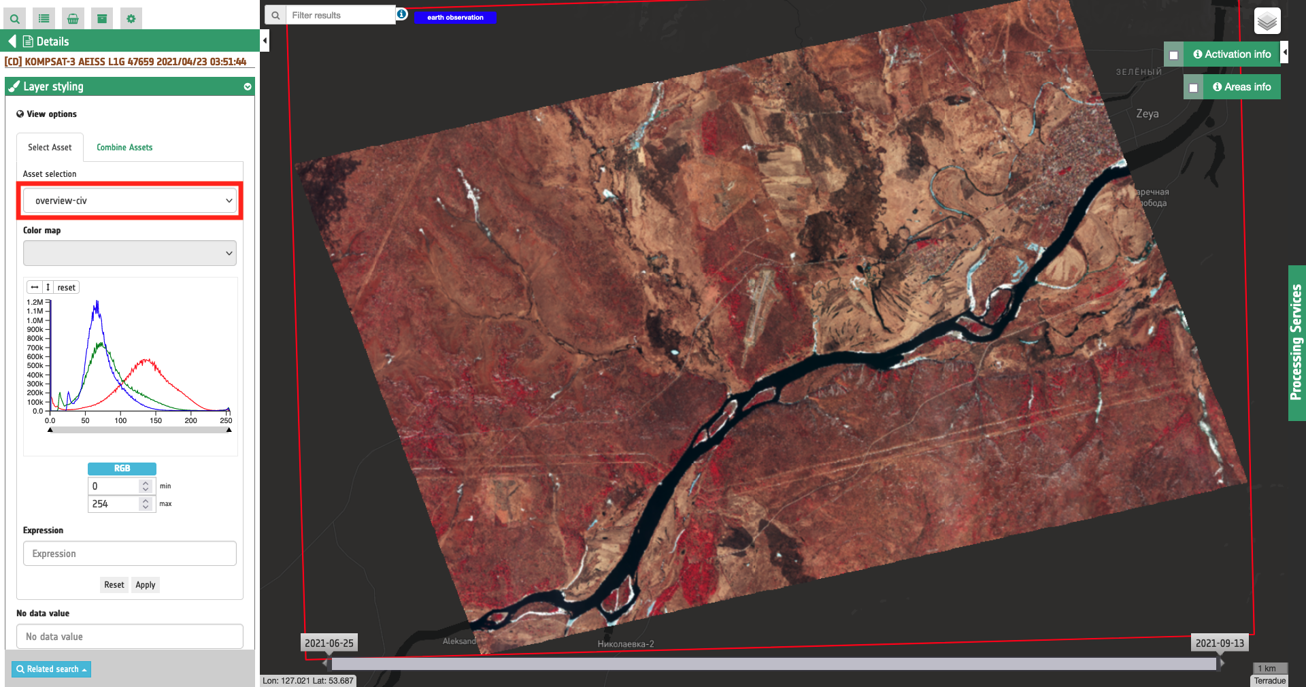Click the Apply expression button
The image size is (1306, 687).
145,585
